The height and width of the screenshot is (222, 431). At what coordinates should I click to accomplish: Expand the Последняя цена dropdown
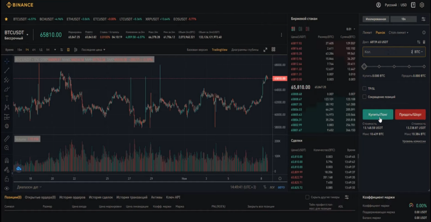[x=94, y=50]
